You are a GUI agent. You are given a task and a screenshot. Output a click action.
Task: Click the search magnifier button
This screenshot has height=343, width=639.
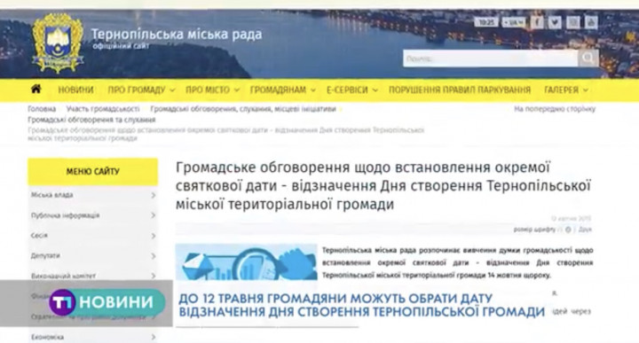point(588,58)
